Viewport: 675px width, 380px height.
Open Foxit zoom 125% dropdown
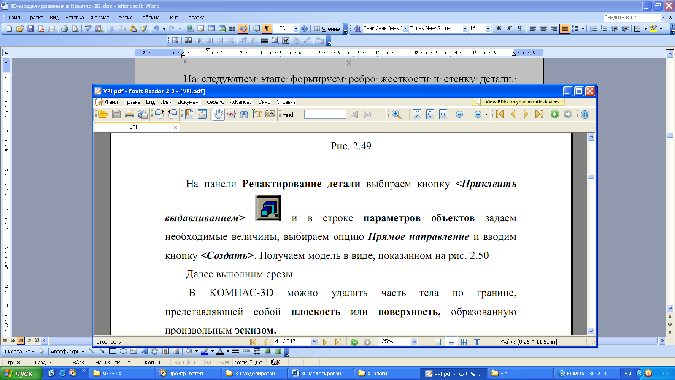414,342
